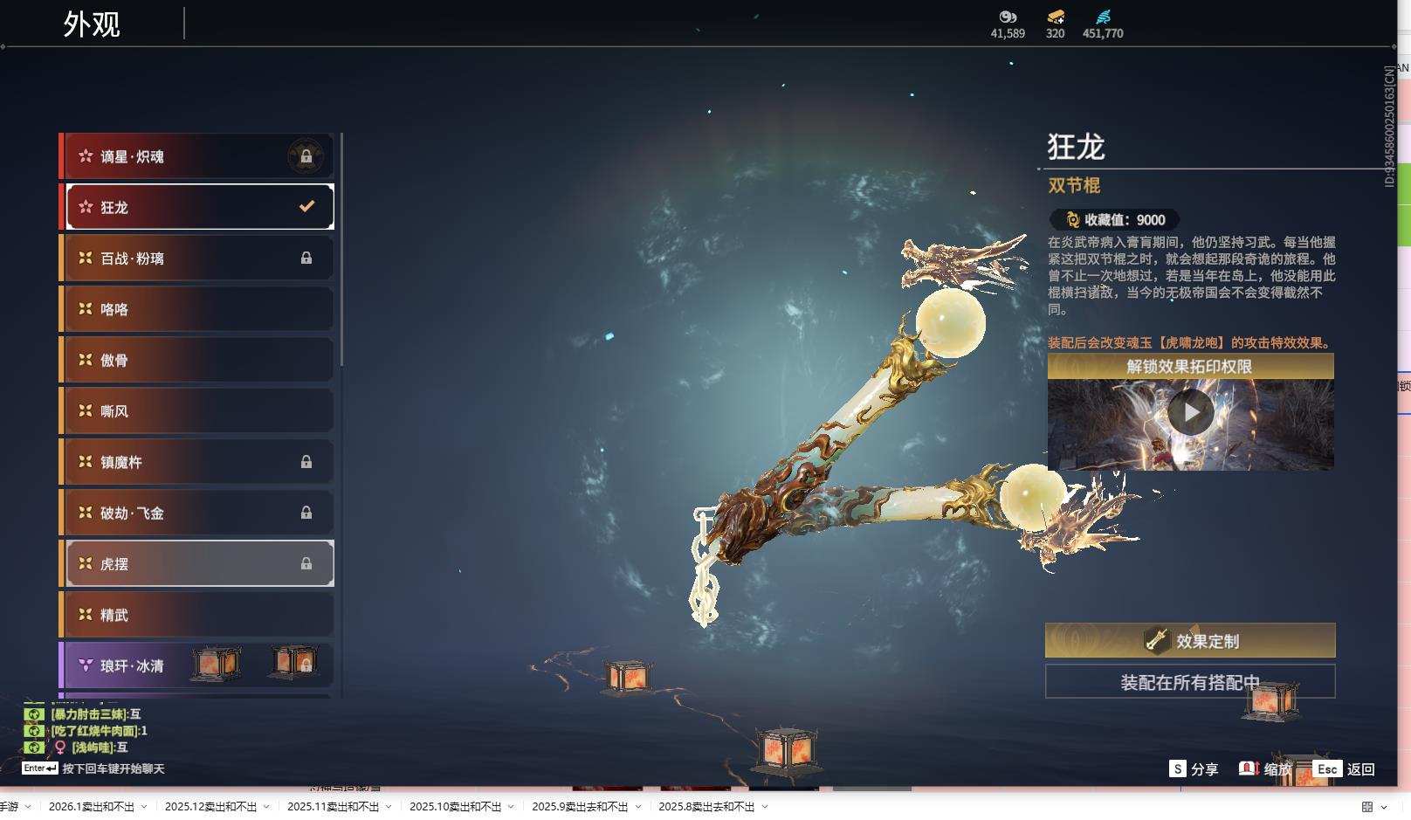
Task: Click the checkmark on the selected 狂龙 skin
Action: 305,207
